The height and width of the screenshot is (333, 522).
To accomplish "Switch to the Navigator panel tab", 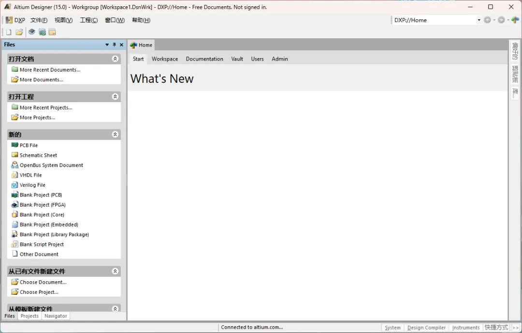I will click(x=56, y=316).
